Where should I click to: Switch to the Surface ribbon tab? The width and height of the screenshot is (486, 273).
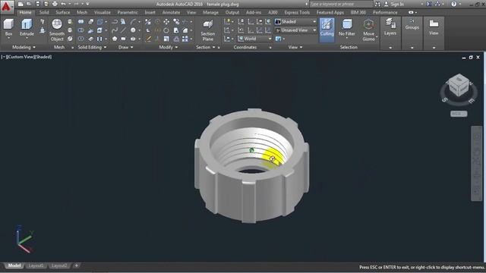pos(63,12)
